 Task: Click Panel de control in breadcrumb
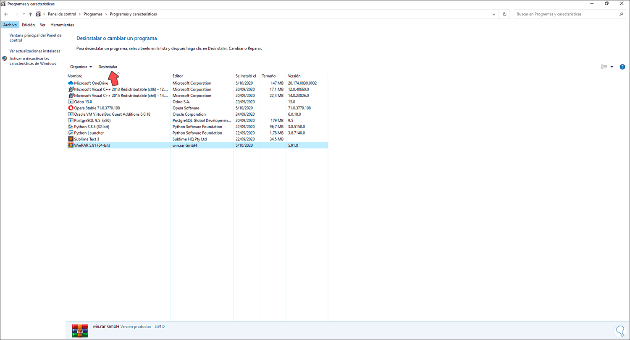(x=62, y=14)
